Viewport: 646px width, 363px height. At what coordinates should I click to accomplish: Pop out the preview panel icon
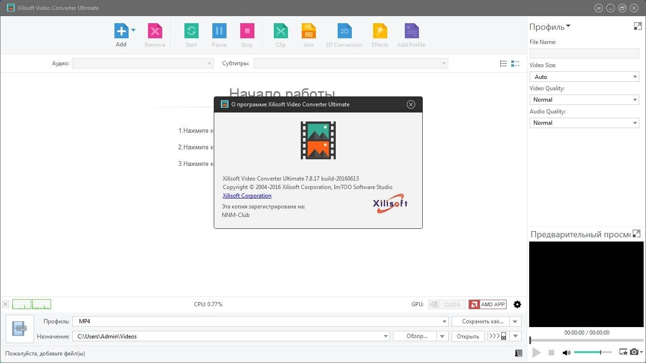click(637, 233)
